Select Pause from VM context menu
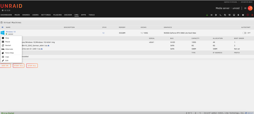The width and height of the screenshot is (254, 114). [x=11, y=42]
